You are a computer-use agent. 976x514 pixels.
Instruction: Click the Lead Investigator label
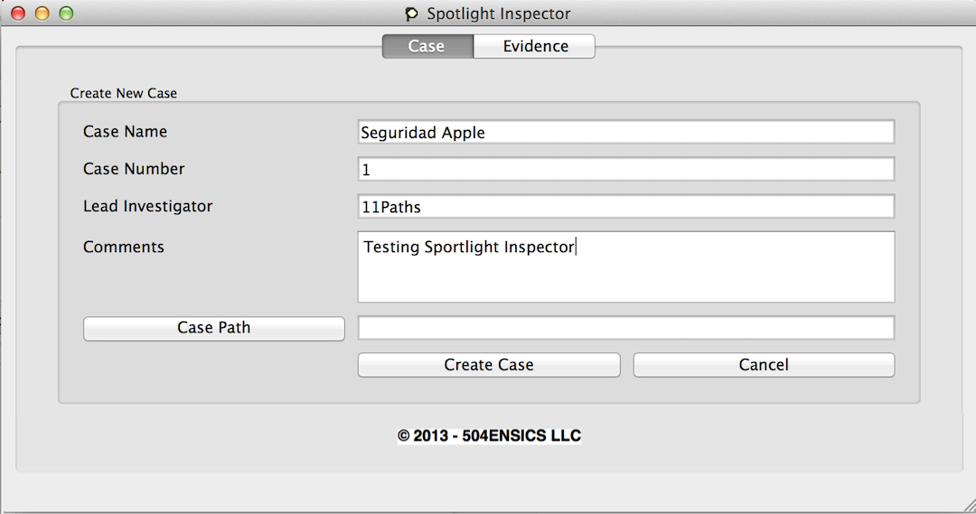[x=147, y=206]
